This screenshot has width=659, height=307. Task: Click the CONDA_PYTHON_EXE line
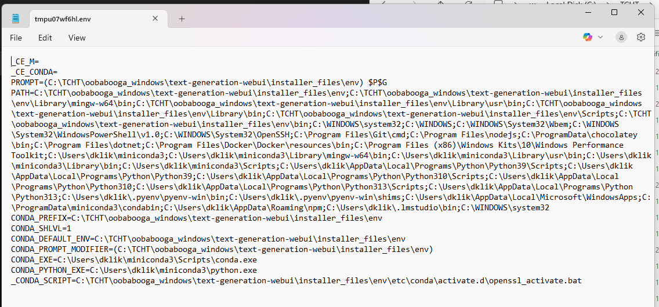(x=134, y=271)
